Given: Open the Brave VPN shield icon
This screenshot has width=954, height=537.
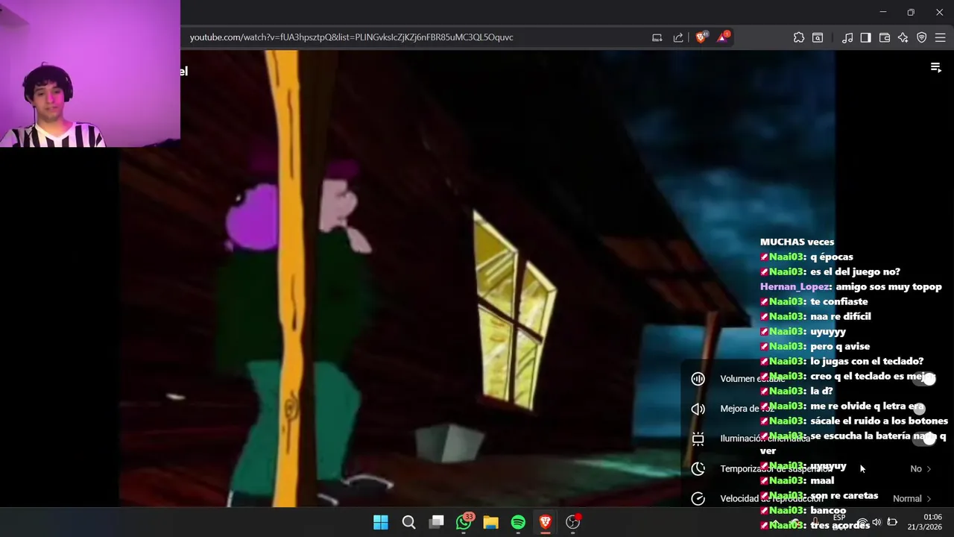Looking at the screenshot, I should click(922, 37).
